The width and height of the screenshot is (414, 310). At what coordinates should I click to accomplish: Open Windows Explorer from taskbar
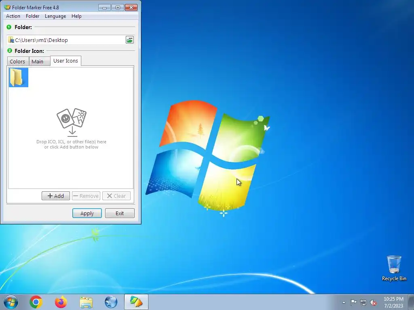86,302
